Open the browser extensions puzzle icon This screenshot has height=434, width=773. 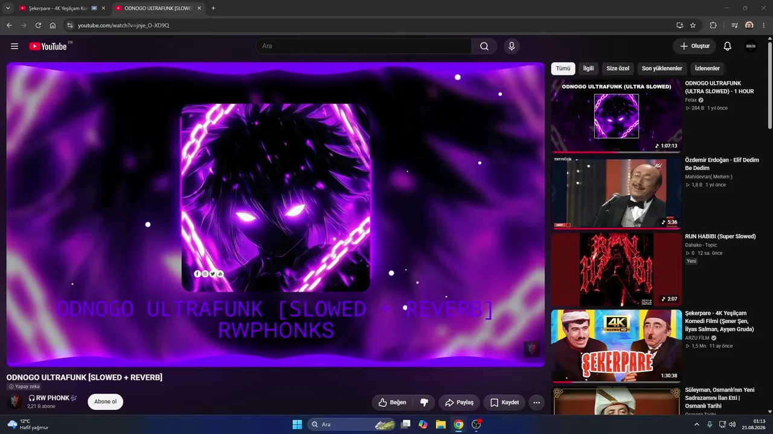point(713,25)
